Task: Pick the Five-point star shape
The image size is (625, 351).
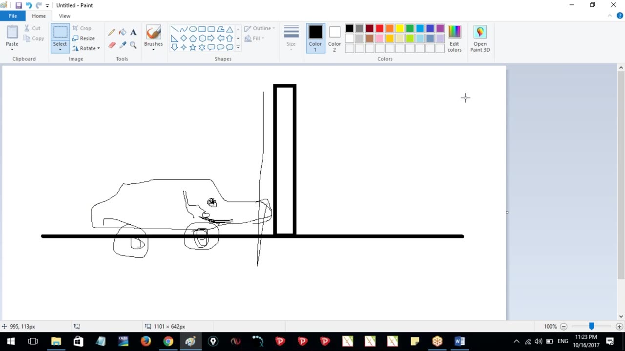Action: 193,47
